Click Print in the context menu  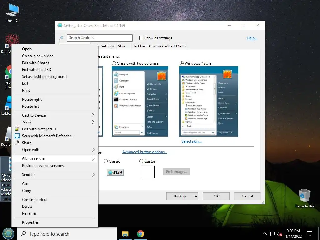tap(55, 90)
